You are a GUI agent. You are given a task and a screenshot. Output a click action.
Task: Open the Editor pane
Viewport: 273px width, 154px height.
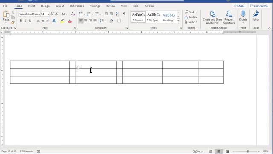[256, 16]
